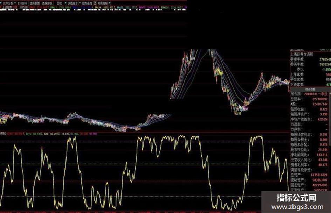Click the lock icon in toolbar
331x213 pixels.
coord(95,3)
